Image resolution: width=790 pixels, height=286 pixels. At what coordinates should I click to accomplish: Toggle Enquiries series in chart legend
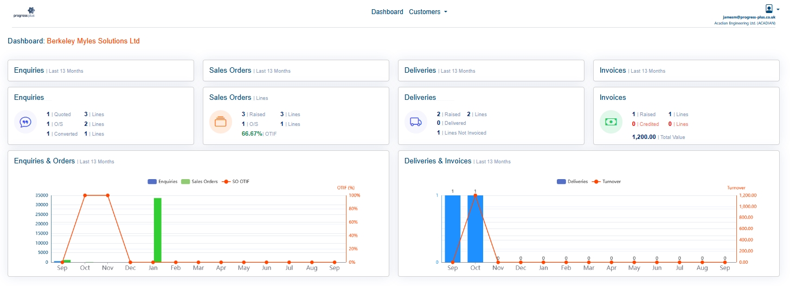(x=163, y=181)
